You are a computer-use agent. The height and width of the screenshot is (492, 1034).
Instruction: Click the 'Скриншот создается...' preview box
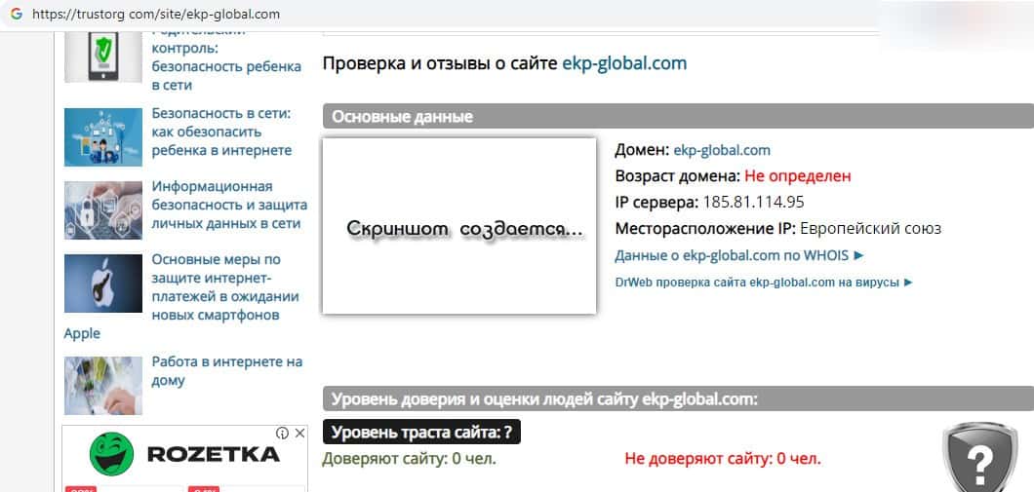pyautogui.click(x=458, y=226)
